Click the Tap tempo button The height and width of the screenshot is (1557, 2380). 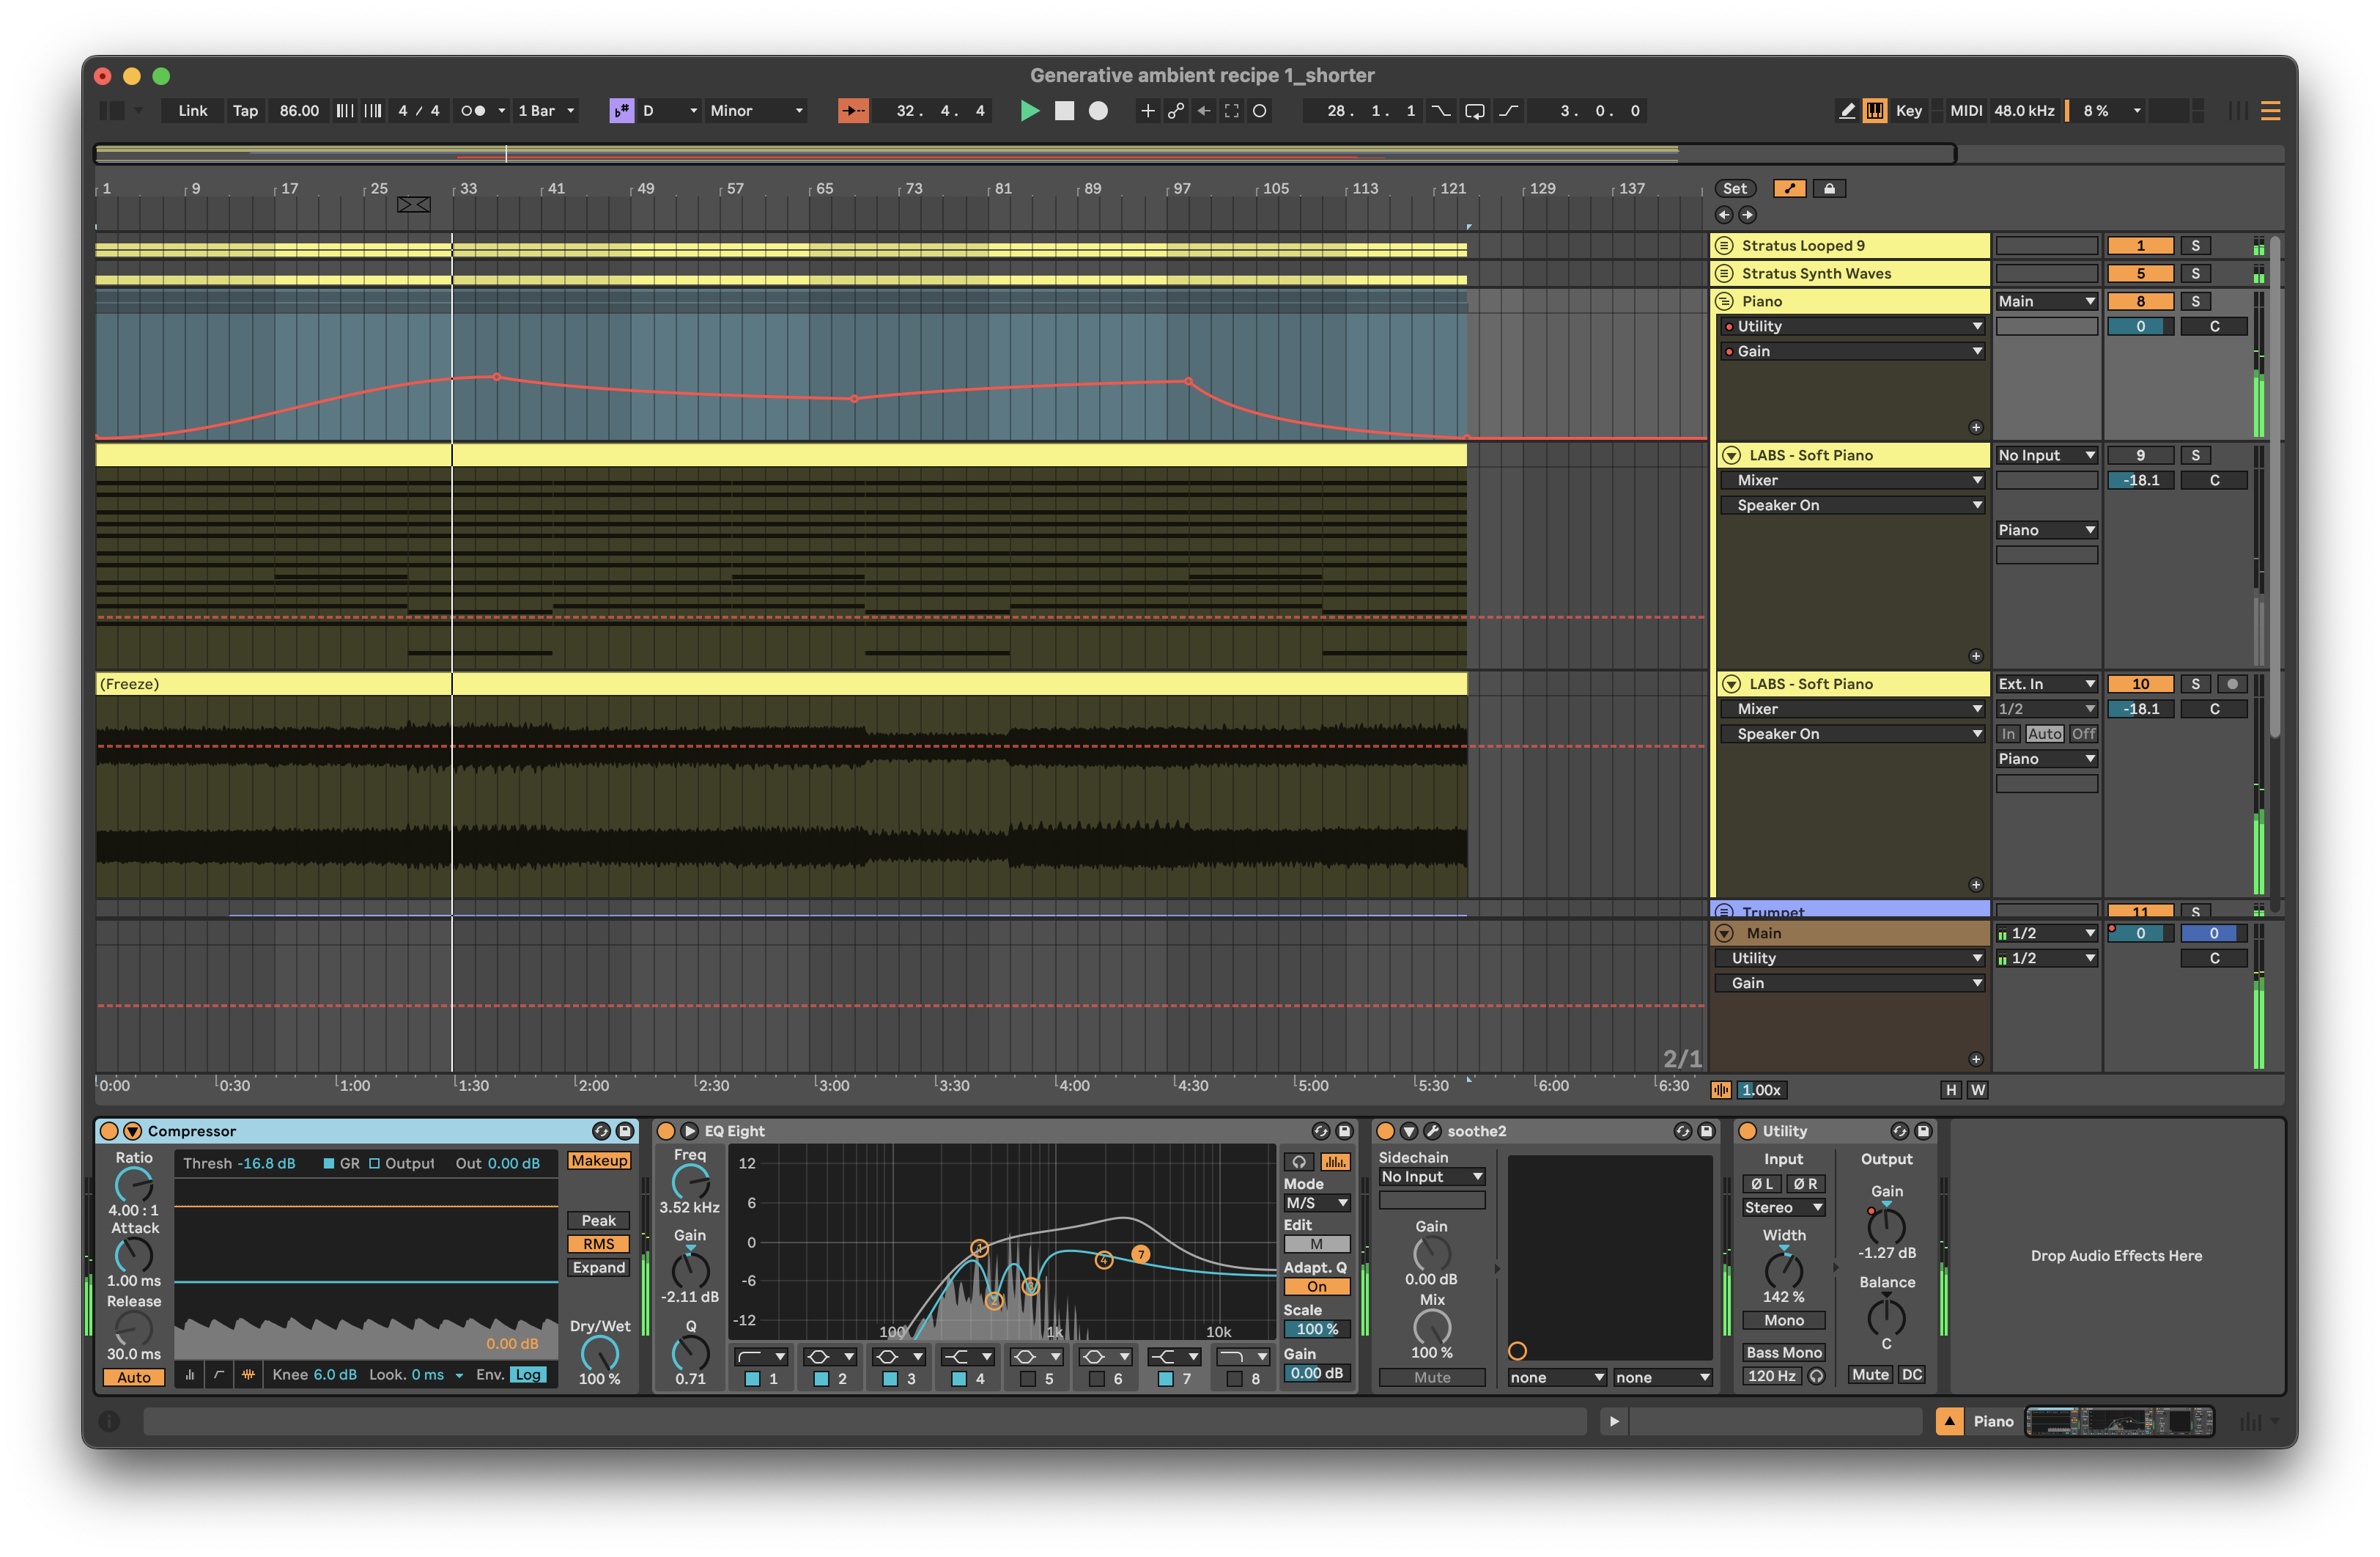245,111
